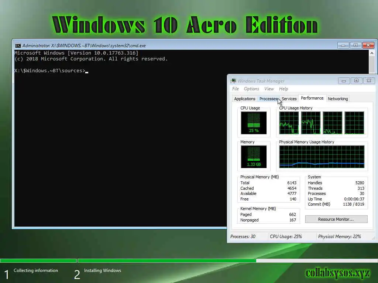Click the Memory 1.33 GB meter

254,157
